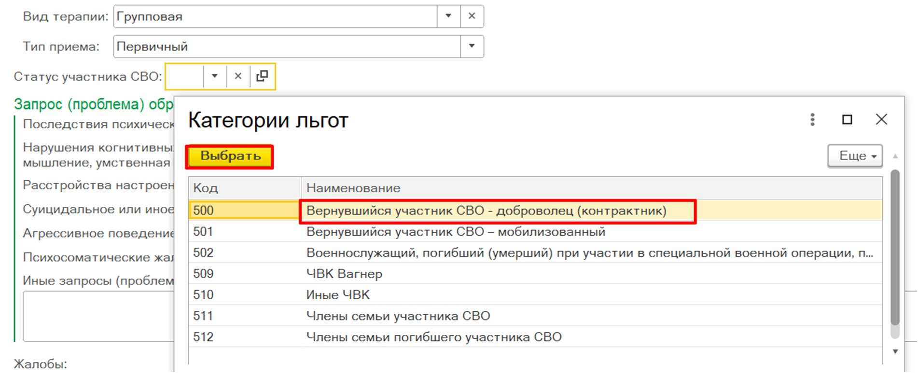Expand the Тип приема dropdown

(x=472, y=46)
